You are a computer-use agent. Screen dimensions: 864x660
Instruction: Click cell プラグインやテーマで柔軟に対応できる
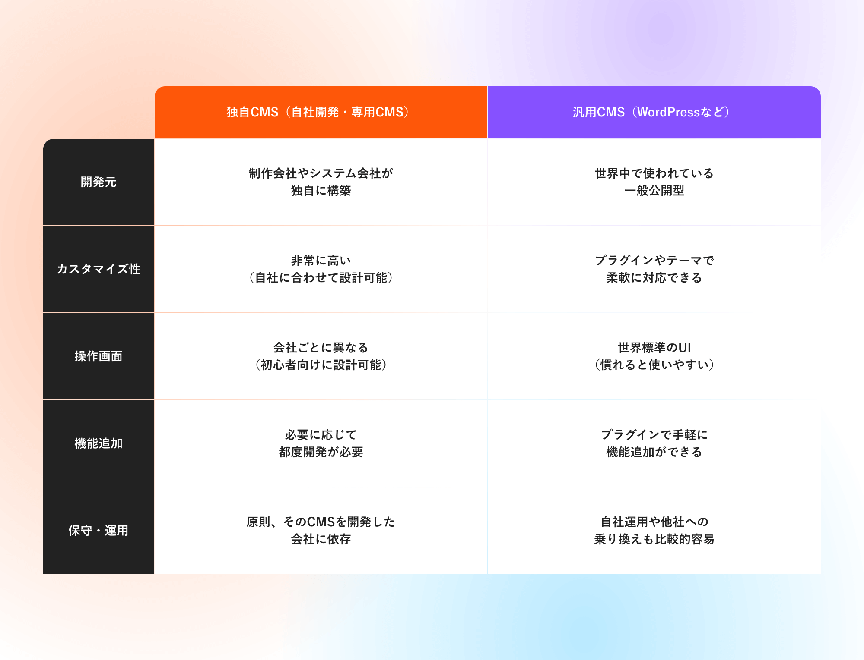[654, 269]
